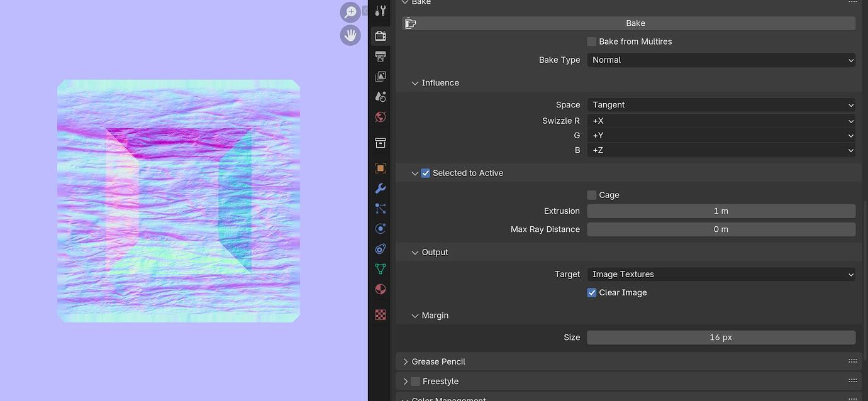This screenshot has width=868, height=401.
Task: Open Particles properties tab
Action: (x=380, y=209)
